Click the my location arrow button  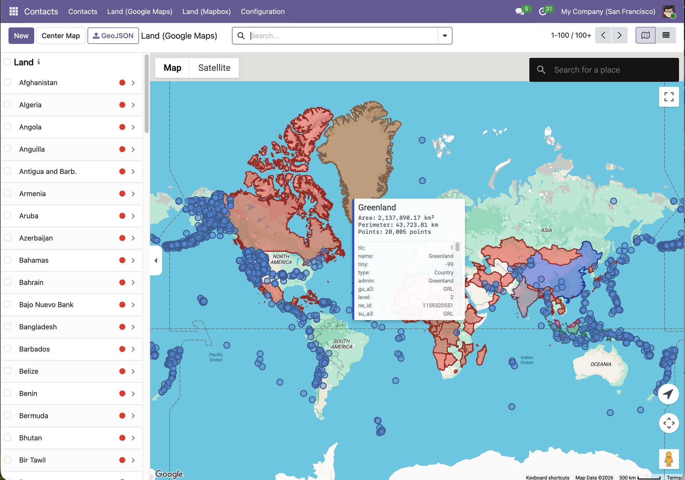tap(668, 394)
